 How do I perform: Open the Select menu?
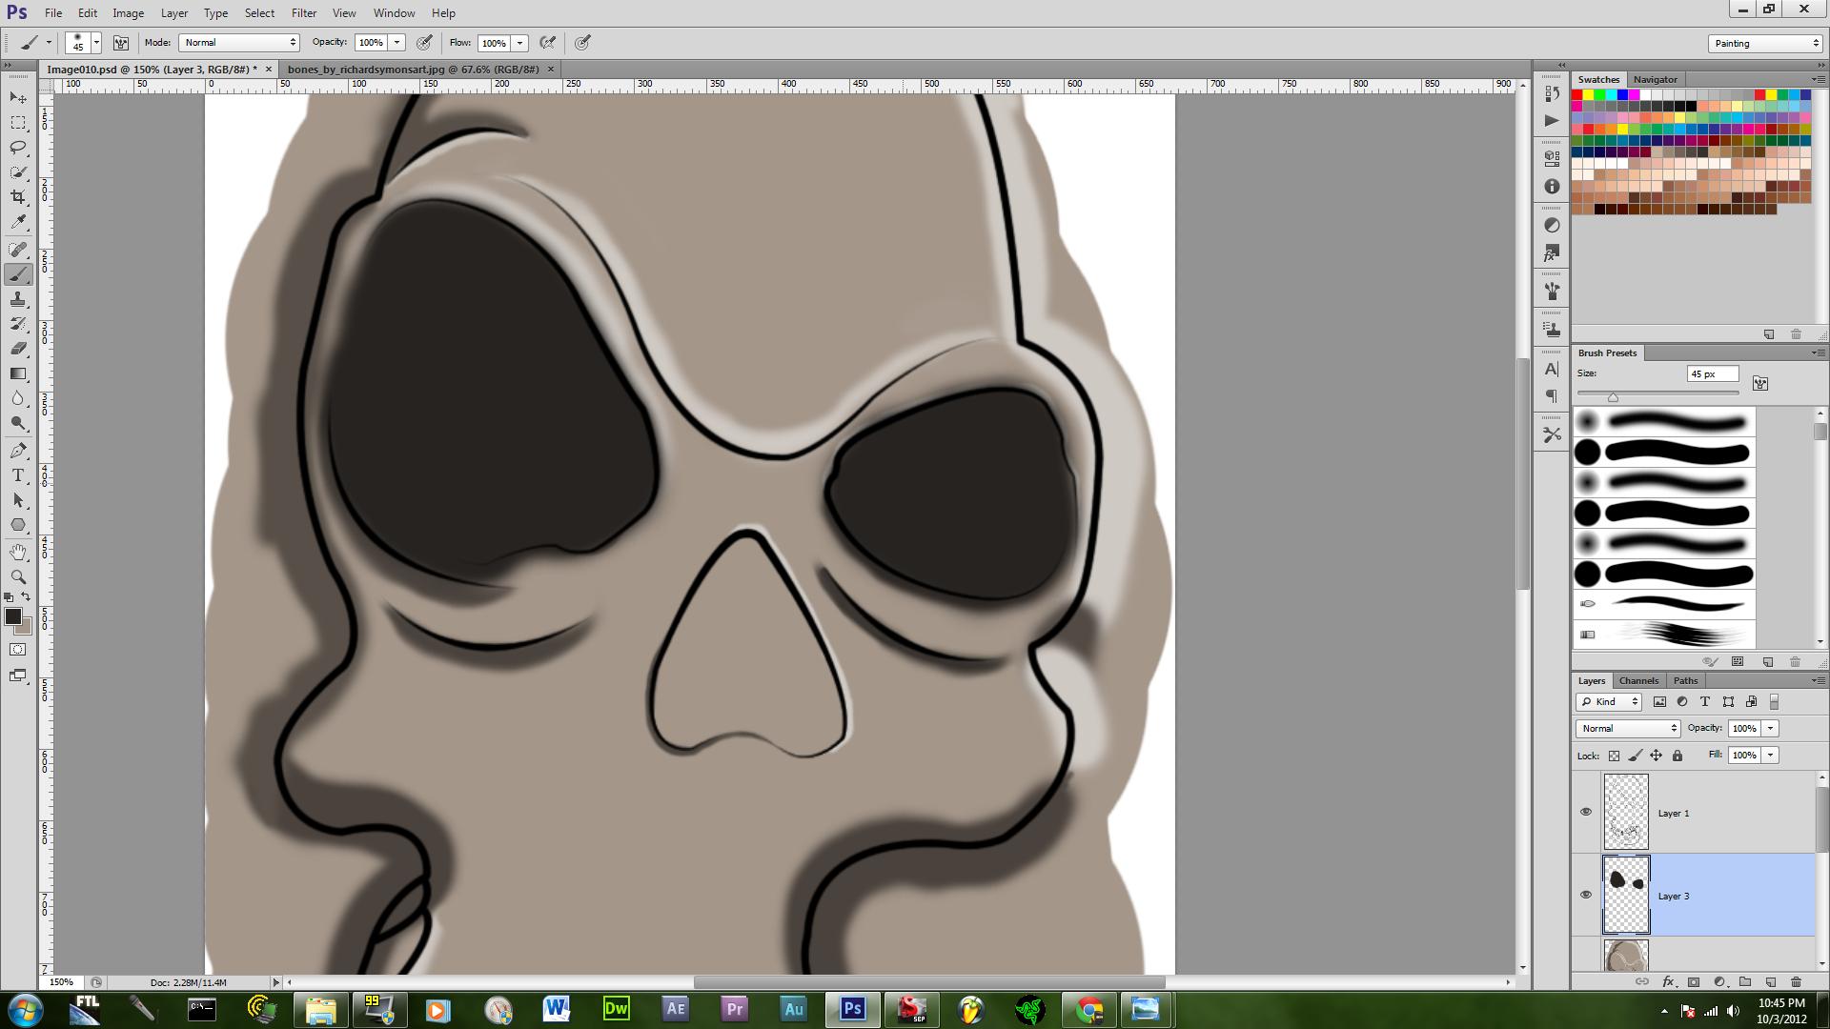pyautogui.click(x=259, y=13)
